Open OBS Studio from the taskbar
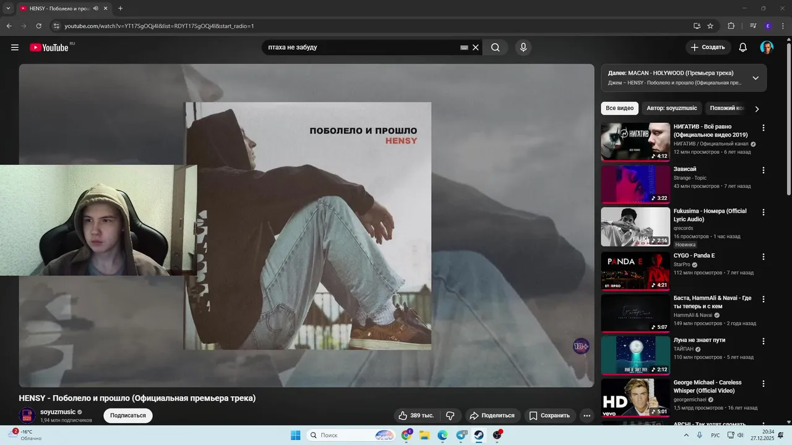The image size is (792, 445). coord(497,435)
